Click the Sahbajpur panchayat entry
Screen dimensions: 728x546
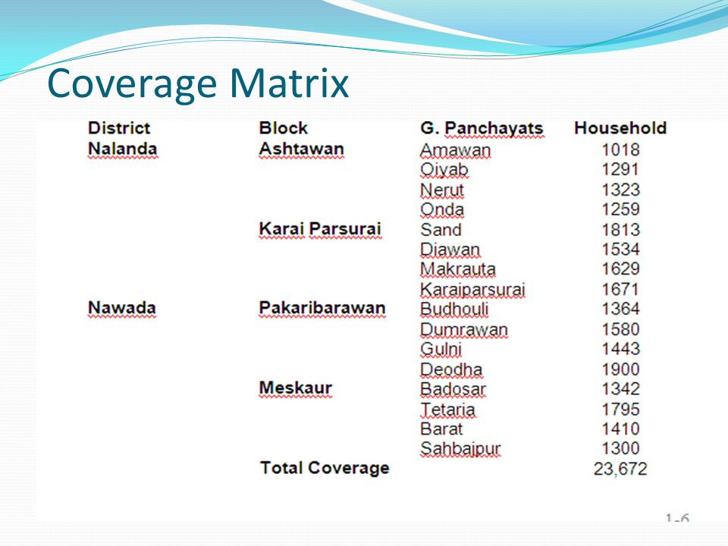pyautogui.click(x=460, y=449)
